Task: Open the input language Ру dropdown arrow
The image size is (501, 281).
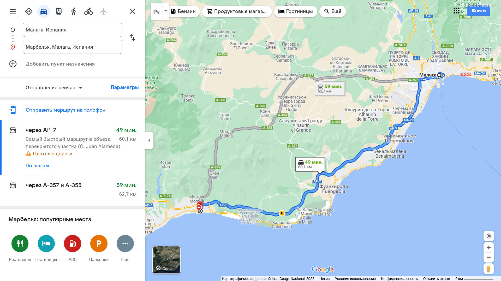Action: click(x=165, y=11)
